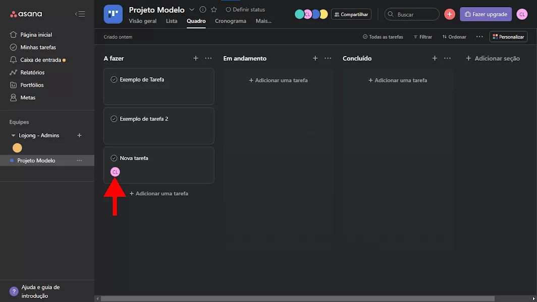Open toolbar more options ellipsis
Image resolution: width=537 pixels, height=302 pixels.
pyautogui.click(x=479, y=37)
